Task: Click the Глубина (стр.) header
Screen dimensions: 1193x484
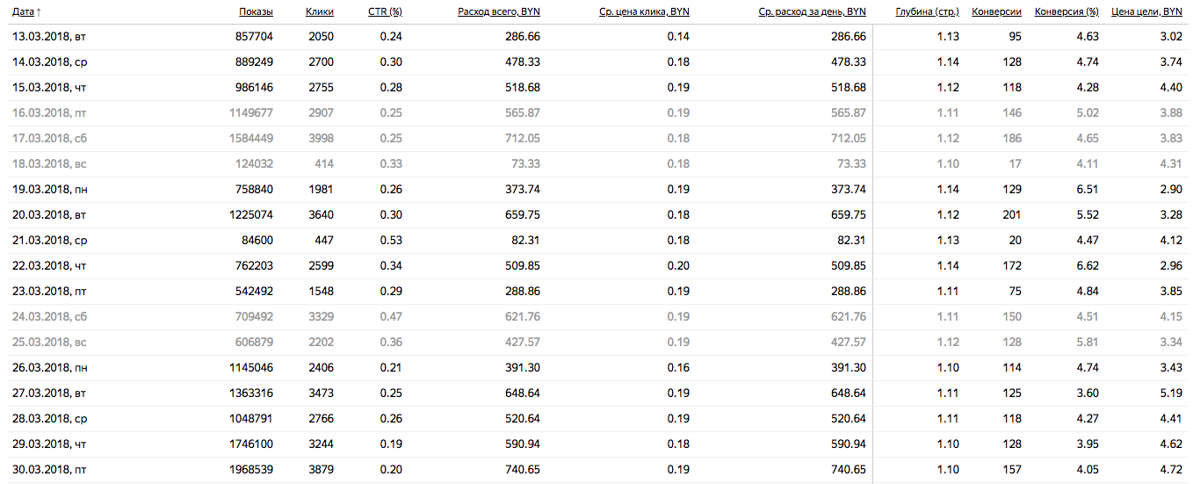Action: (x=927, y=11)
